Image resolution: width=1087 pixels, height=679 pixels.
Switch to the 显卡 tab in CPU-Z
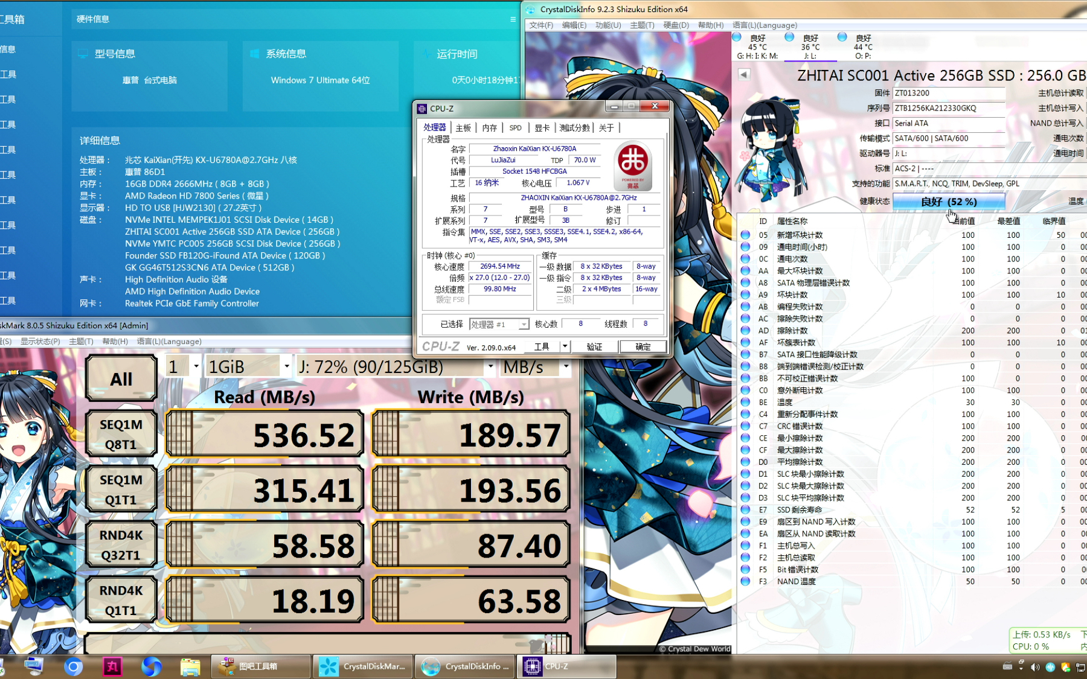[542, 128]
